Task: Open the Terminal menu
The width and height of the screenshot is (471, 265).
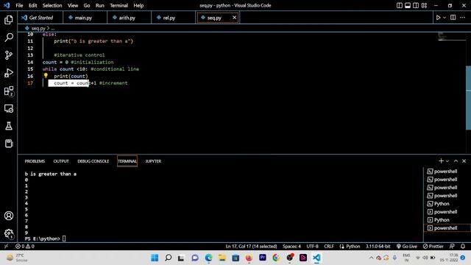Action: [118, 5]
